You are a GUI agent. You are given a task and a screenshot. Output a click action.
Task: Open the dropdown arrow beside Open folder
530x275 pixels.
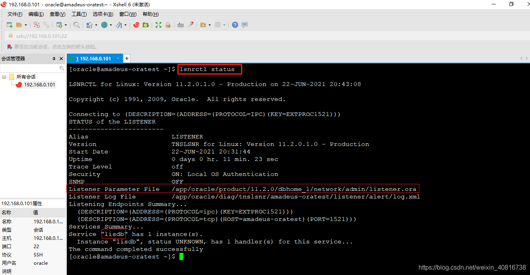pyautogui.click(x=26, y=25)
